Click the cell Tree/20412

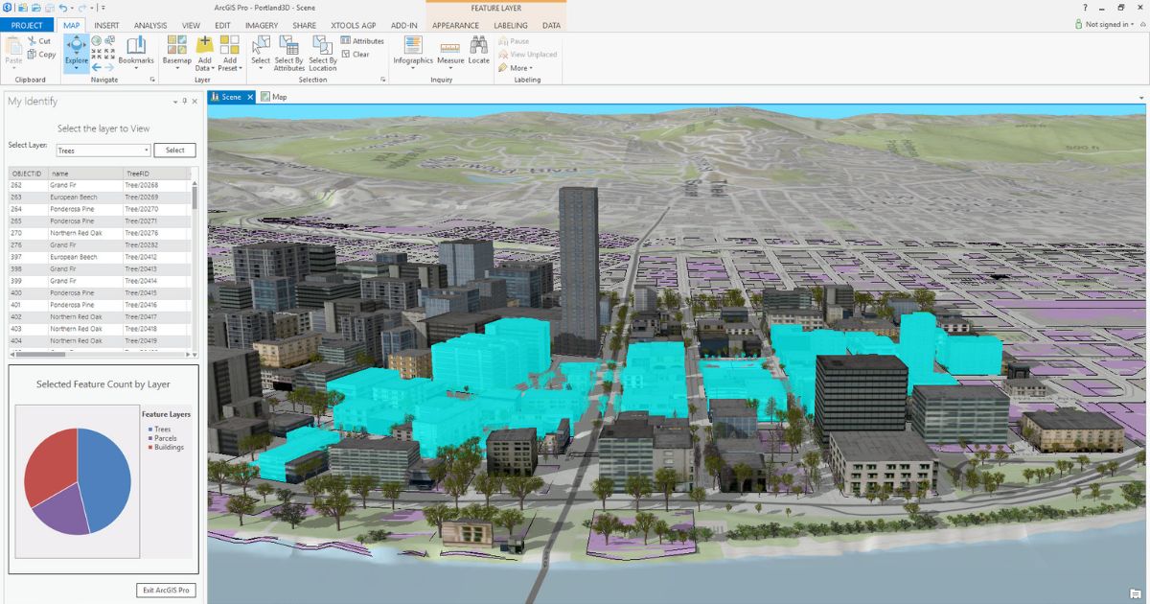click(x=153, y=257)
